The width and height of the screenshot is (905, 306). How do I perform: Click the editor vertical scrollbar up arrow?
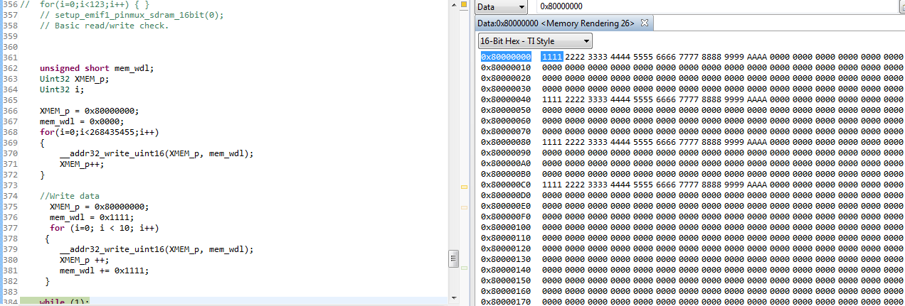pyautogui.click(x=453, y=4)
